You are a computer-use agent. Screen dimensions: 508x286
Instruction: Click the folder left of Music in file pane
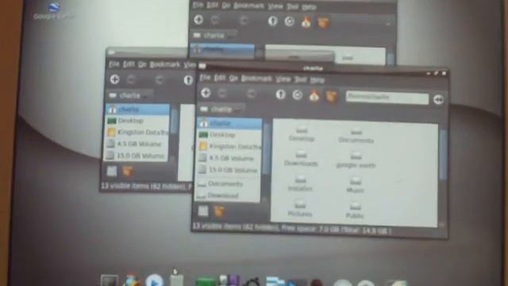click(300, 184)
